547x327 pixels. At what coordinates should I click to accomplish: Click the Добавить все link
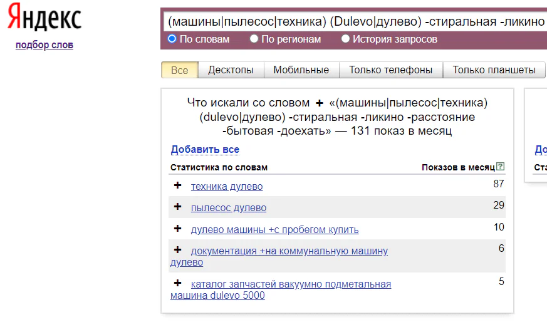205,150
